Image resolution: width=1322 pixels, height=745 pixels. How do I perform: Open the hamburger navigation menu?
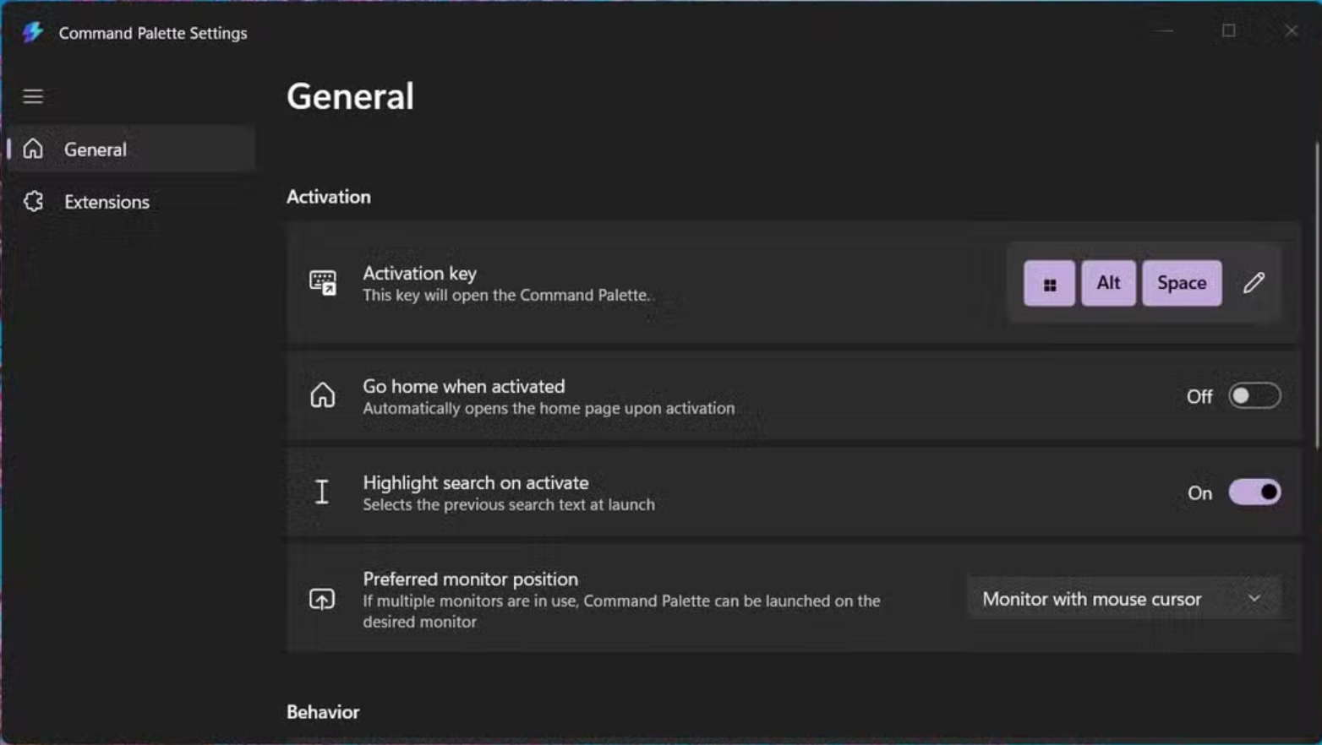coord(33,96)
